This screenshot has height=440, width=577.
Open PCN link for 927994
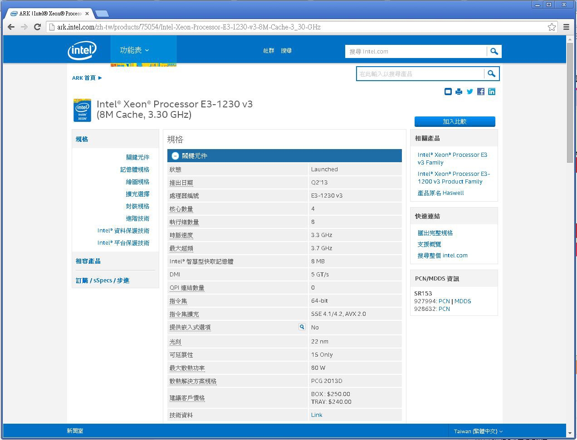tap(444, 301)
